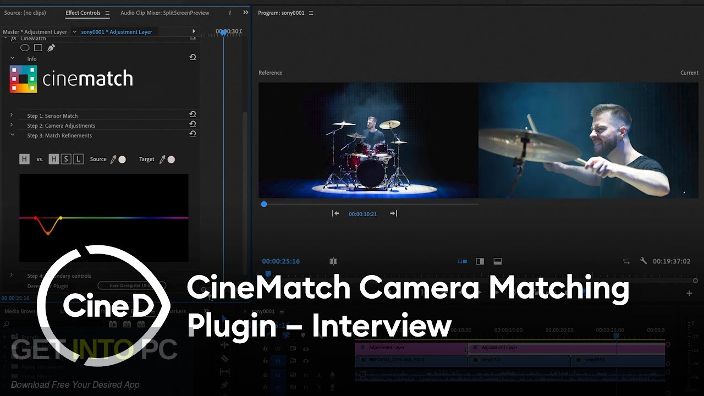
Task: Collapse Step 3: Match Refinements
Action: [12, 134]
